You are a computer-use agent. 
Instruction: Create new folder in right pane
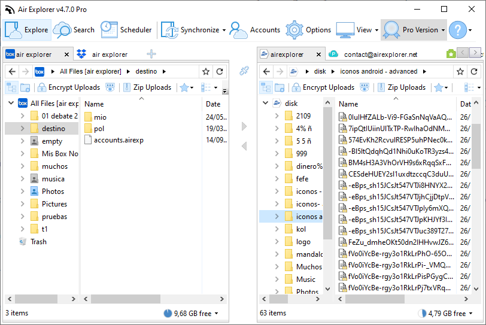click(x=280, y=87)
